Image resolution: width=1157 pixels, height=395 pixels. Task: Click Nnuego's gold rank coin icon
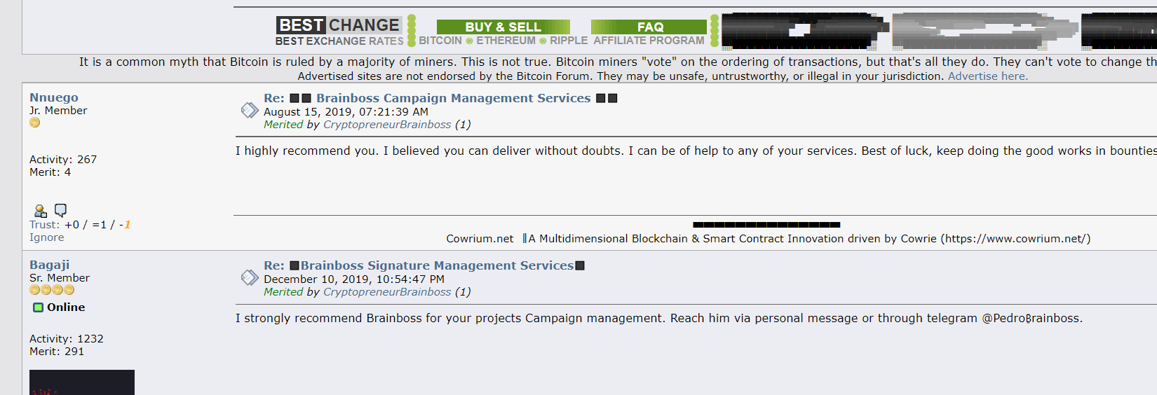(x=35, y=123)
